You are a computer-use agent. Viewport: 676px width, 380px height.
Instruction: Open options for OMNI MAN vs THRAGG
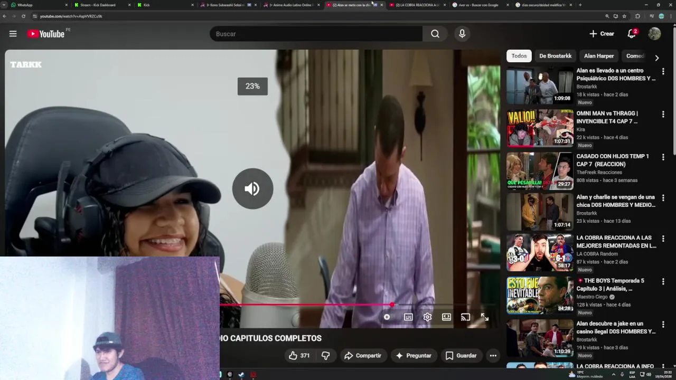point(663,114)
